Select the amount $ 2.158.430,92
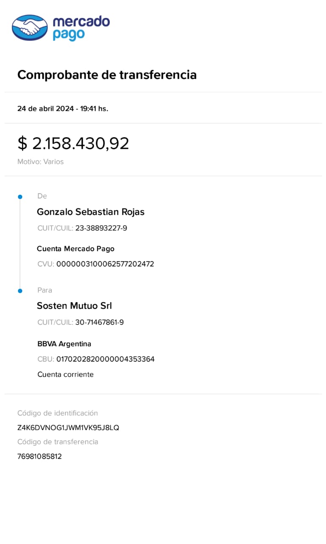326x544 pixels. (73, 143)
